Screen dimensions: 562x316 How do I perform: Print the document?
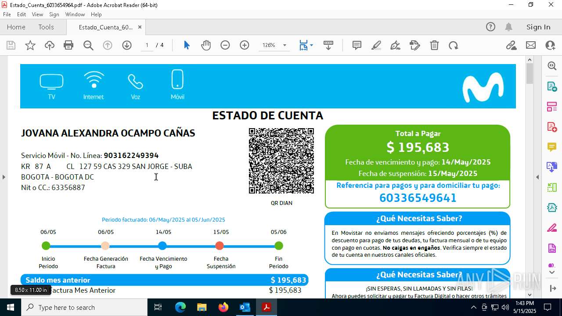click(x=68, y=45)
